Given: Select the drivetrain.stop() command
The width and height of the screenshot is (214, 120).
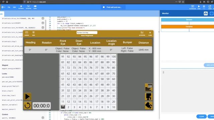Looking at the screenshot, I should pos(9,41).
